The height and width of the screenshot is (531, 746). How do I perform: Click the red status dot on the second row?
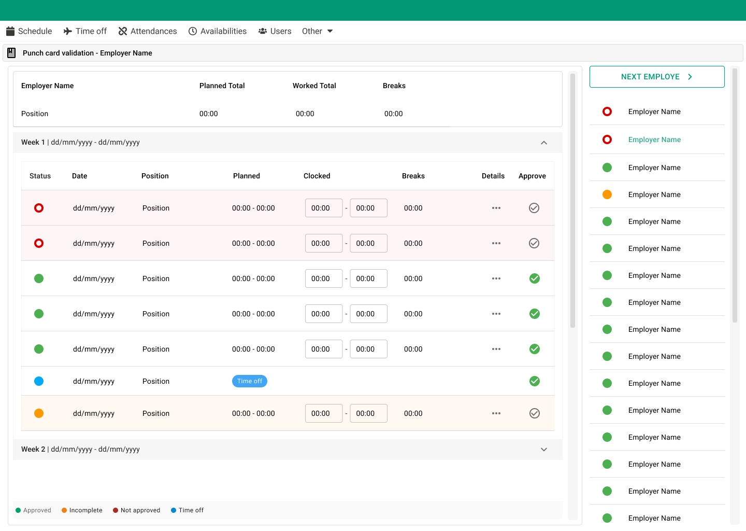pyautogui.click(x=39, y=243)
